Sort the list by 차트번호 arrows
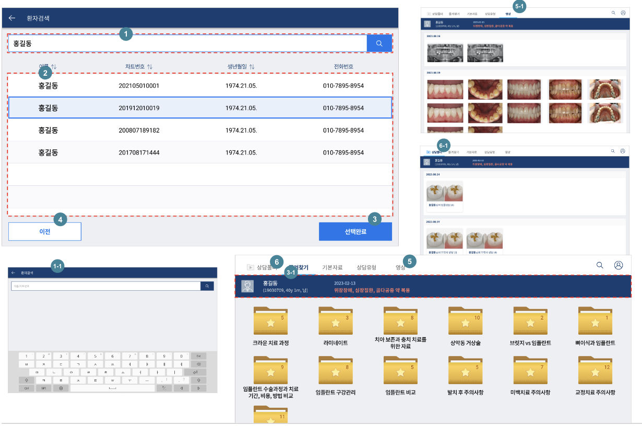The image size is (642, 427). (x=150, y=66)
